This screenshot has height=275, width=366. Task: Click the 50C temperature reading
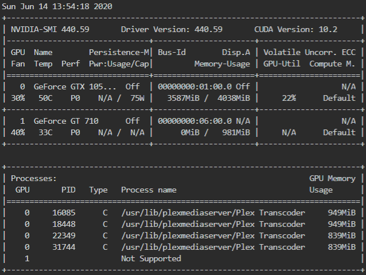[x=45, y=98]
